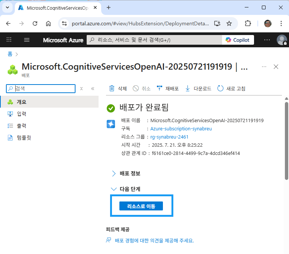The width and height of the screenshot is (289, 254).
Task: Open site information icon in address bar
Action: coord(64,23)
